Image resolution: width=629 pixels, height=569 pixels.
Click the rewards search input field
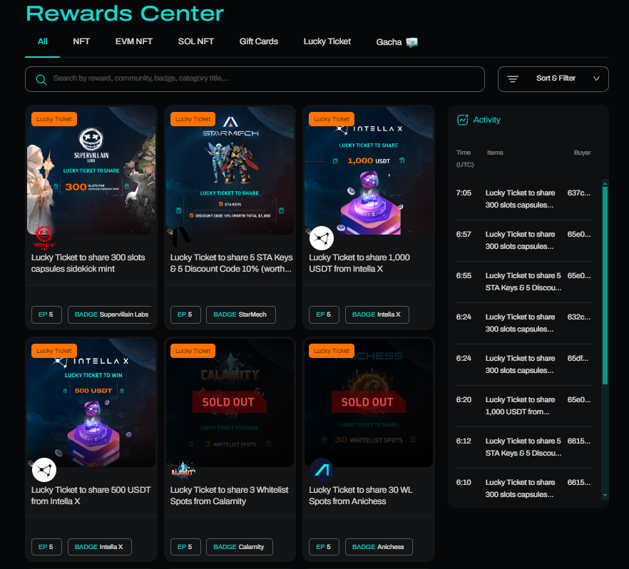pos(255,79)
